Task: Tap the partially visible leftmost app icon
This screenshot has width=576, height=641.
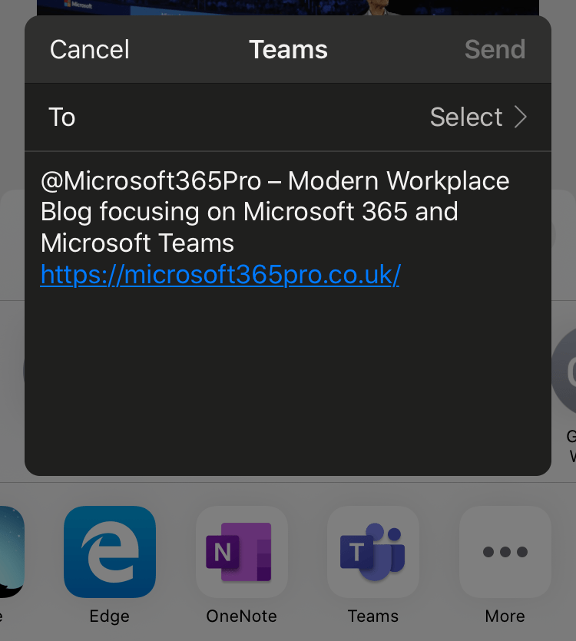Action: point(11,552)
